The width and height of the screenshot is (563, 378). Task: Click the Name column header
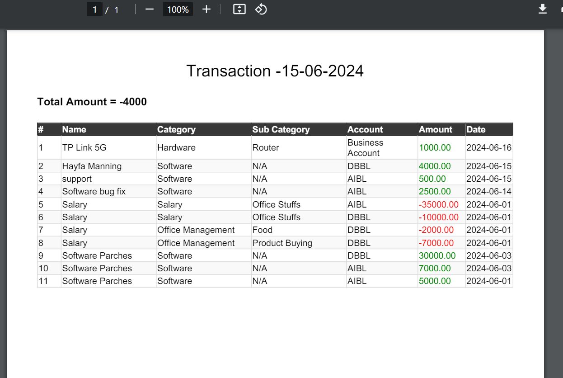pos(74,129)
